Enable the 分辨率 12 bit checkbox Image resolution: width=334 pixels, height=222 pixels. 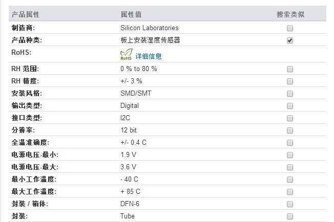coord(290,130)
